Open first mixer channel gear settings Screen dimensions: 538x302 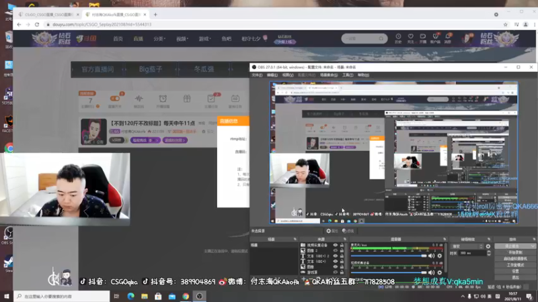[440, 256]
